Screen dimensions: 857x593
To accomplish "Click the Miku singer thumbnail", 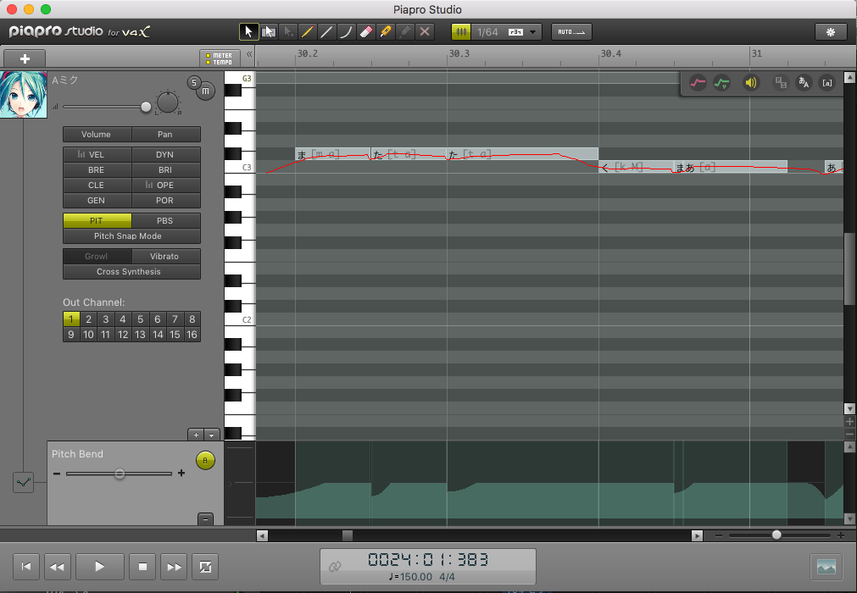I will click(24, 95).
